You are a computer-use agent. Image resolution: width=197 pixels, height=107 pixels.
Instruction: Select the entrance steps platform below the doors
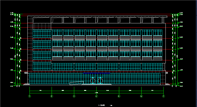pos(97,84)
